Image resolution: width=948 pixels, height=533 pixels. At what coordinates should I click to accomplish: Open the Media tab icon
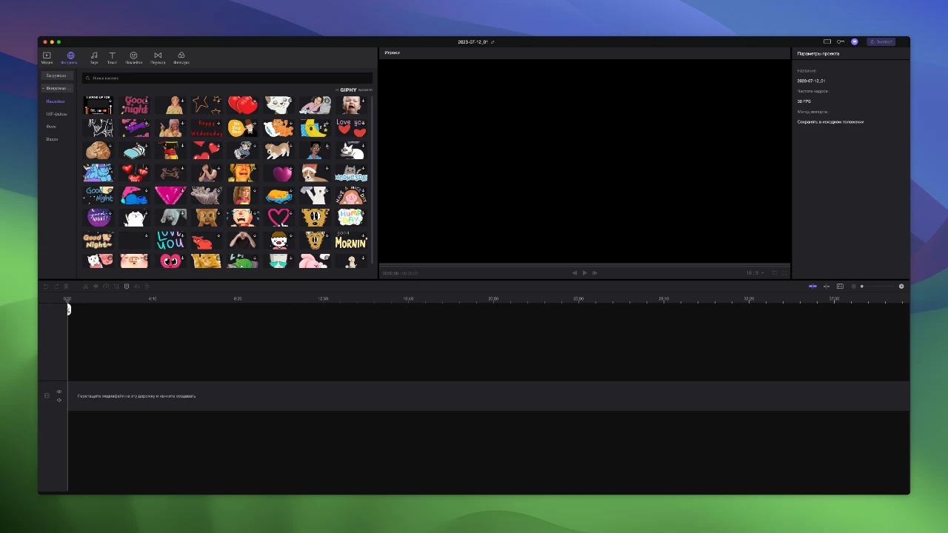(x=47, y=56)
